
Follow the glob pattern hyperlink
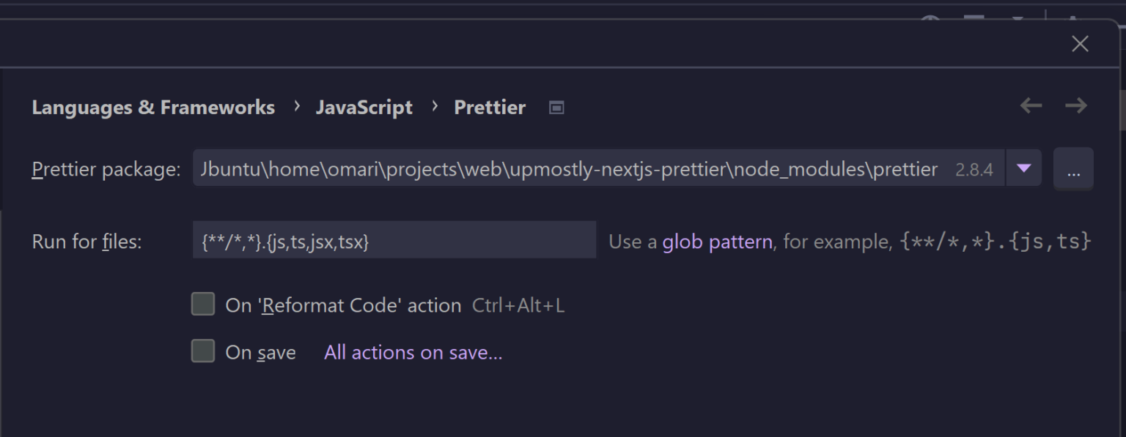pos(716,241)
